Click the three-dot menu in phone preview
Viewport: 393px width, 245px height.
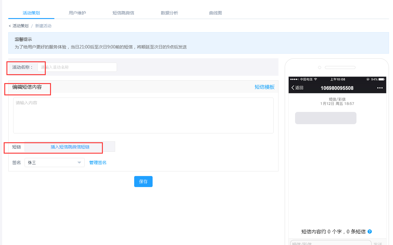point(380,88)
